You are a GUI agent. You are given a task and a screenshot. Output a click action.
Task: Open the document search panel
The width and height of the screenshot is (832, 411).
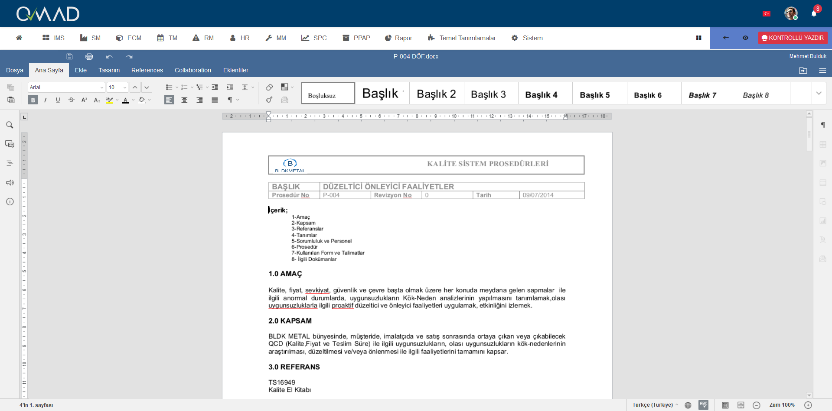pos(10,125)
